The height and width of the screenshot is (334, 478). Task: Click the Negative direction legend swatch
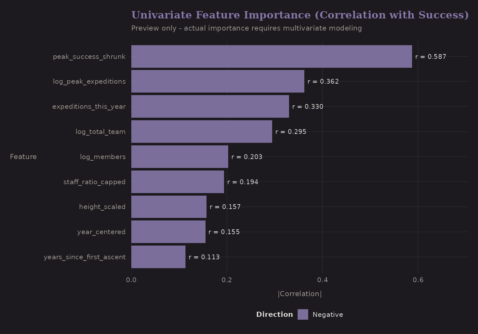303,314
